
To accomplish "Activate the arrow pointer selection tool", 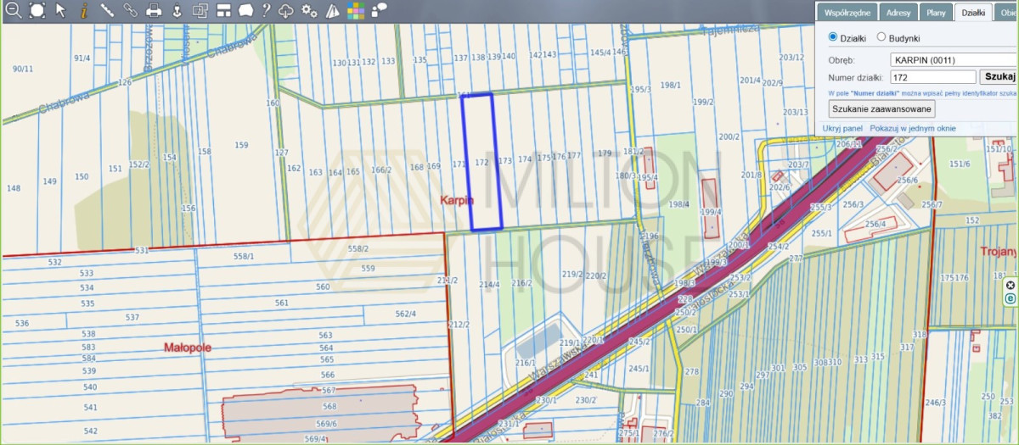I will pos(60,10).
